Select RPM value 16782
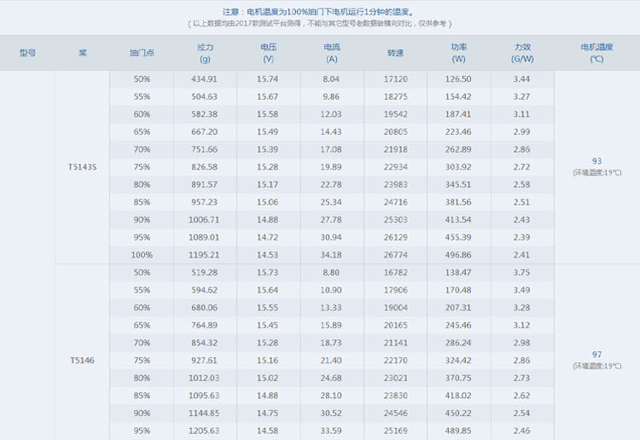This screenshot has height=440, width=640. pos(395,272)
